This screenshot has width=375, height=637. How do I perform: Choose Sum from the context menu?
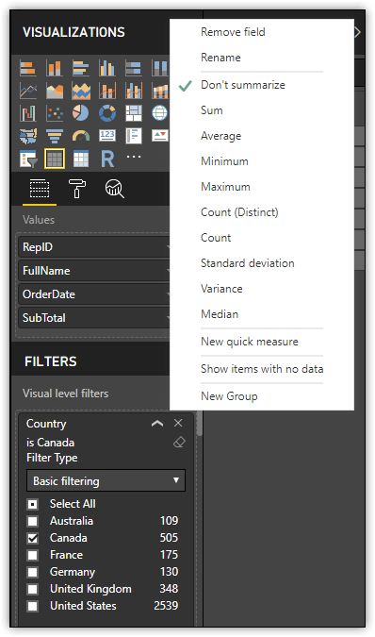(x=212, y=110)
